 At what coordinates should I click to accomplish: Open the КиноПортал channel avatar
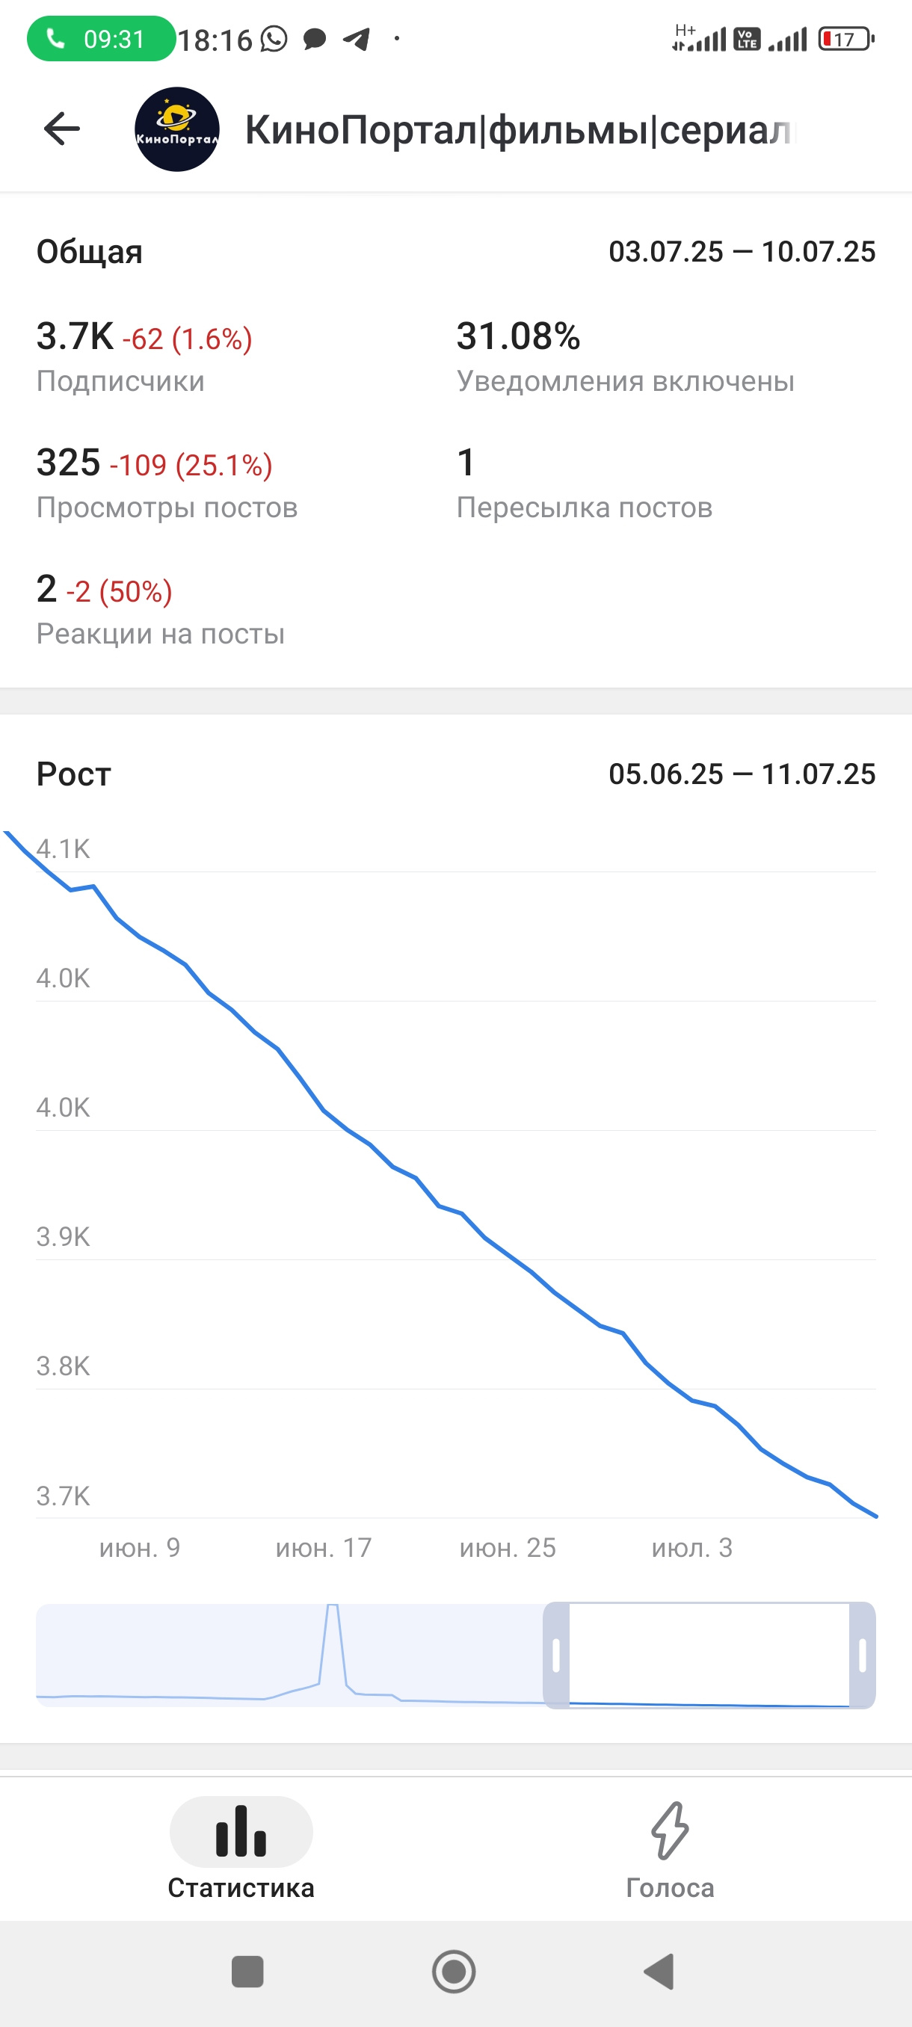(x=177, y=129)
